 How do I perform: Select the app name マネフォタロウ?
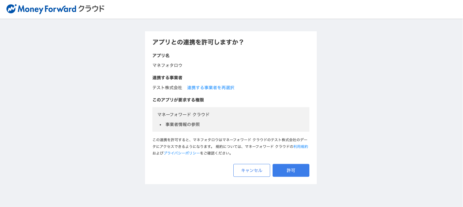coord(167,65)
